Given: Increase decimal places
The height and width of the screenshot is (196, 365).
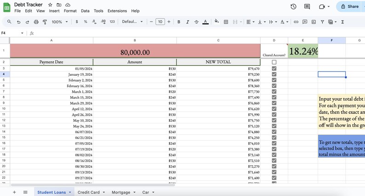Looking at the screenshot, I should (x=103, y=22).
